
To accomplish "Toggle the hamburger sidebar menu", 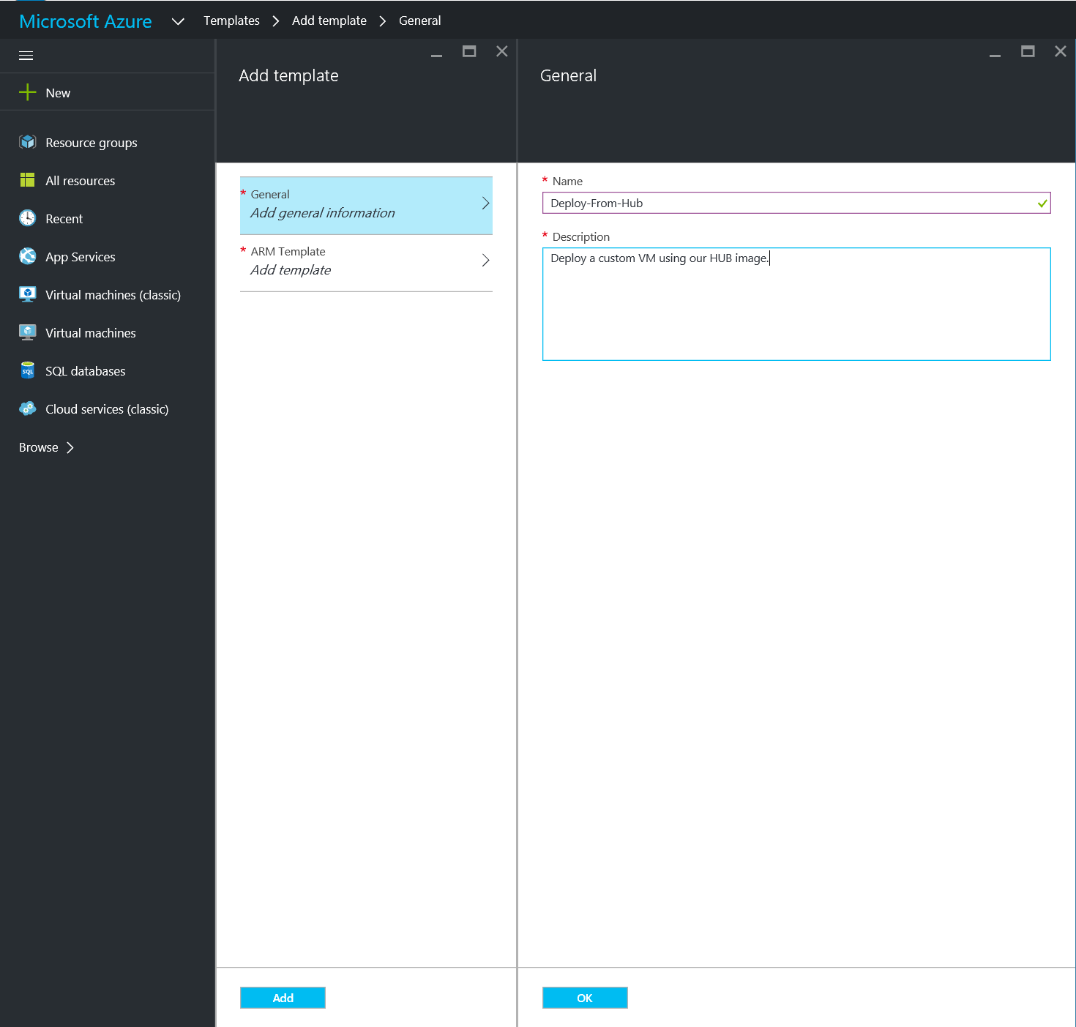I will coord(26,56).
